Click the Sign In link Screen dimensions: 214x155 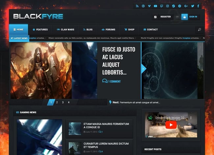tap(193, 17)
